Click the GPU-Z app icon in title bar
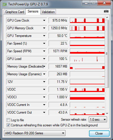This screenshot has width=113, height=140. (5, 4)
